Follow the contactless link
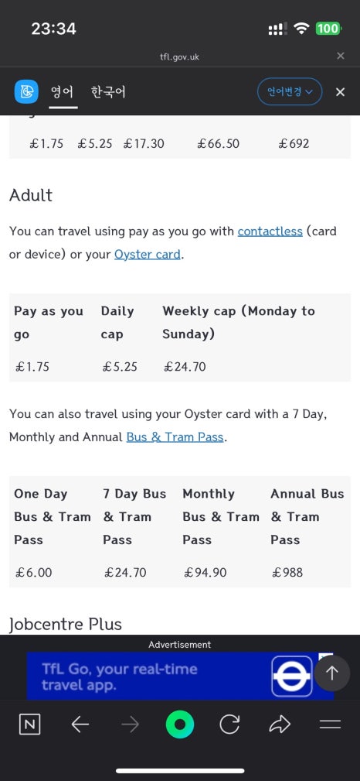The height and width of the screenshot is (781, 360). click(x=270, y=231)
